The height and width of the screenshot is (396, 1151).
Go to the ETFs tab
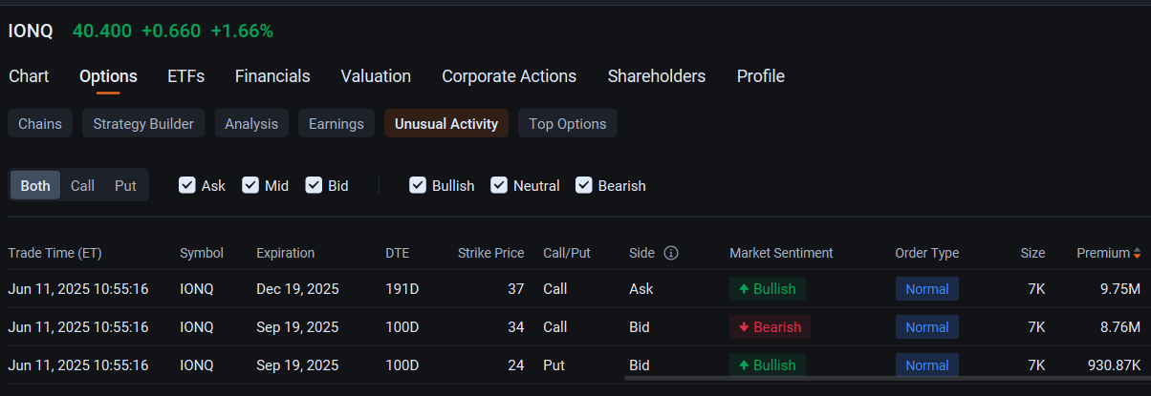tap(185, 76)
